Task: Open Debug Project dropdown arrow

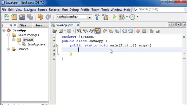Action: 127,17
